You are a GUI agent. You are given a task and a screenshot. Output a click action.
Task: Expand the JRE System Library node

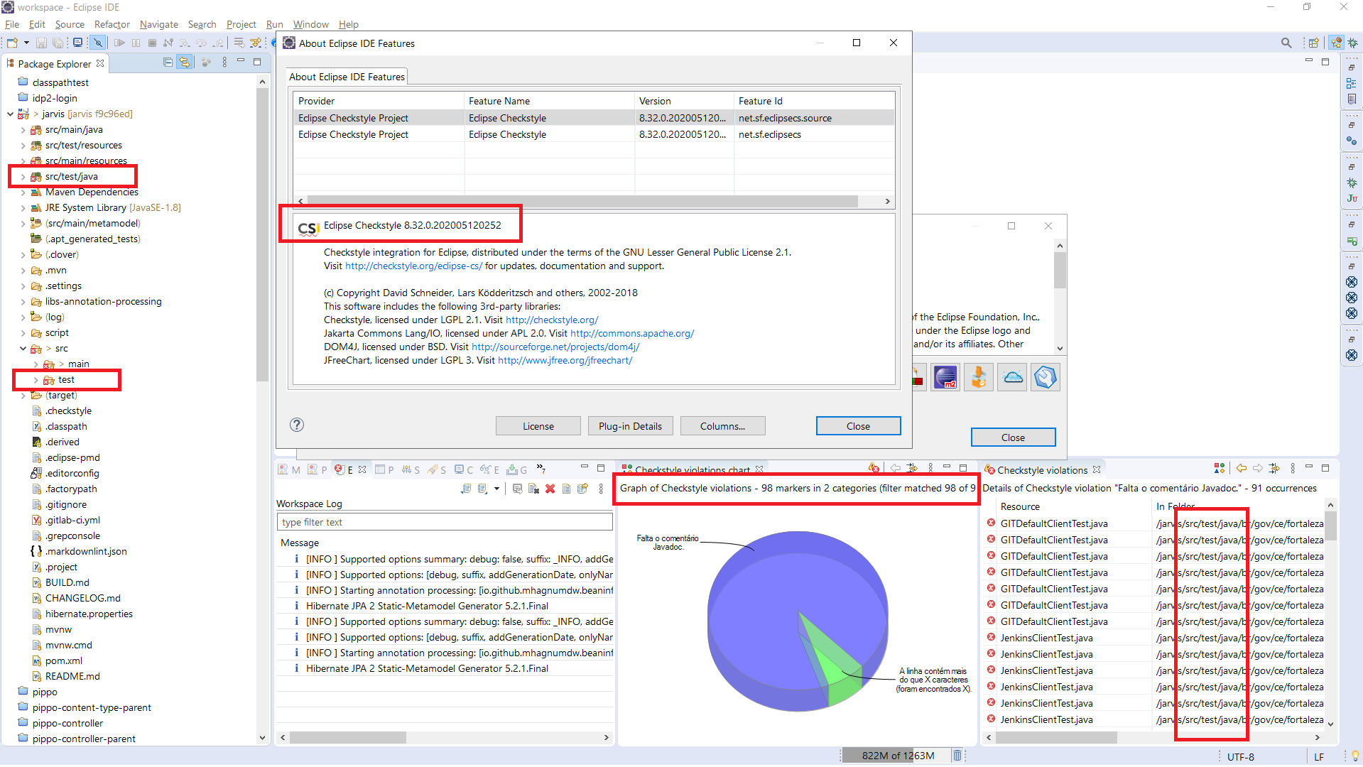click(x=23, y=208)
